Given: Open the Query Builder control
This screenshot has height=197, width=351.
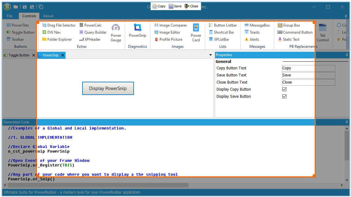Looking at the screenshot, I should pyautogui.click(x=93, y=32).
